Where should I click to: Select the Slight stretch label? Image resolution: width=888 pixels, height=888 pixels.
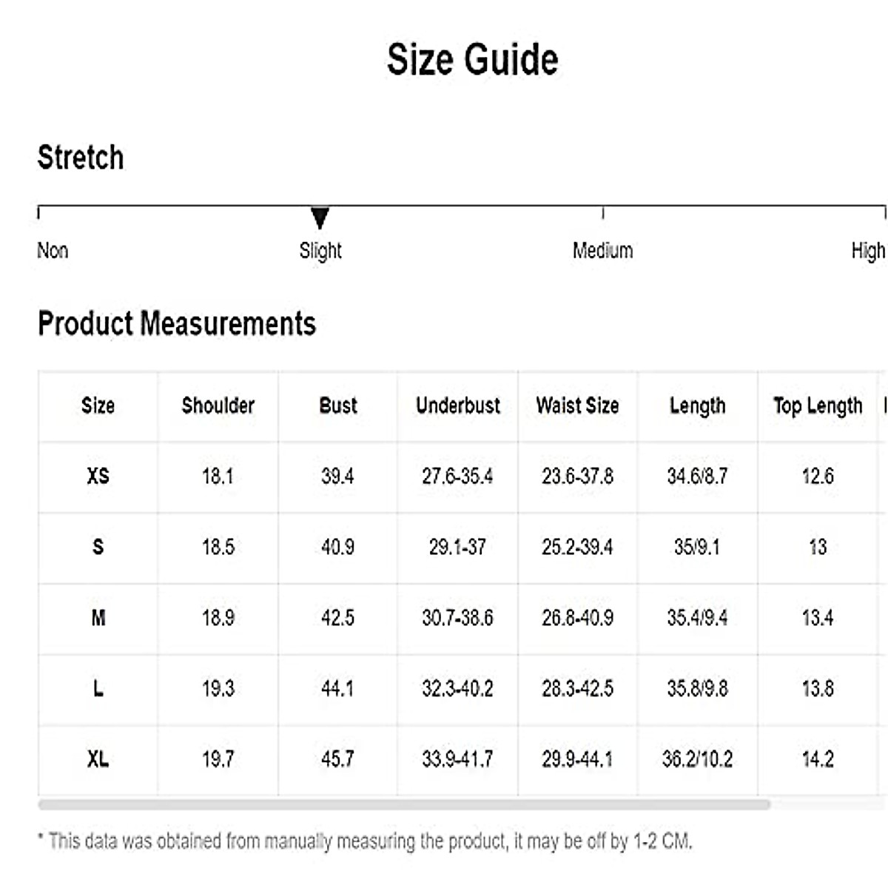(x=320, y=251)
